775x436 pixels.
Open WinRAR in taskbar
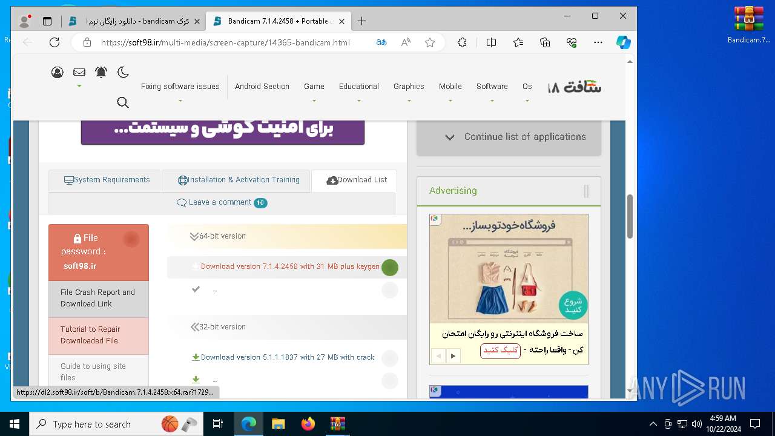tap(337, 424)
